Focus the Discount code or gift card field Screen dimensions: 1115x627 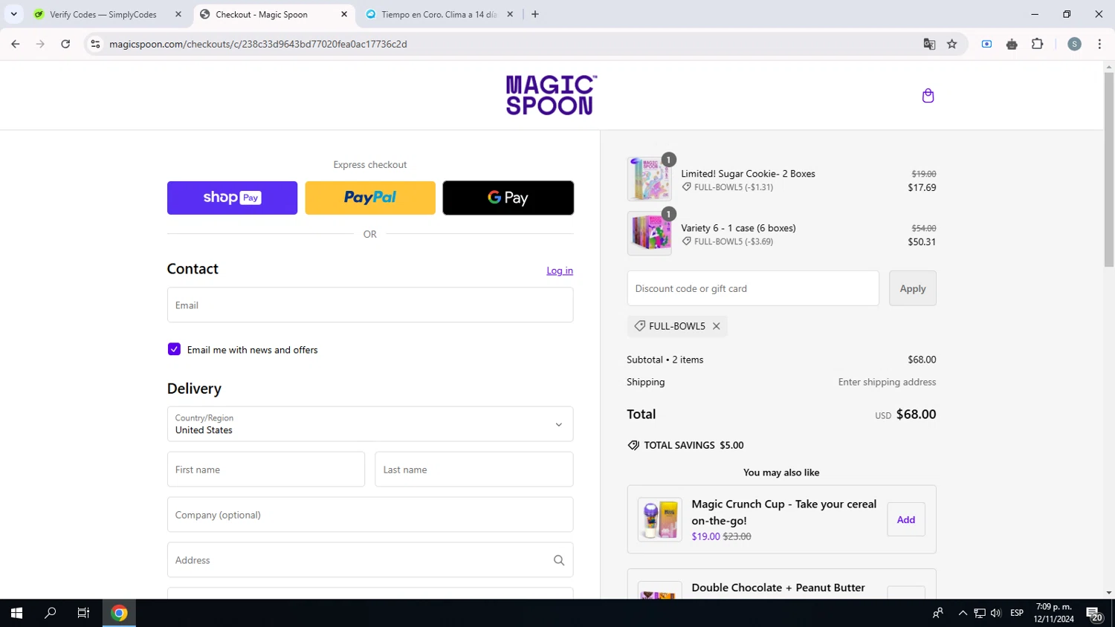coord(753,288)
